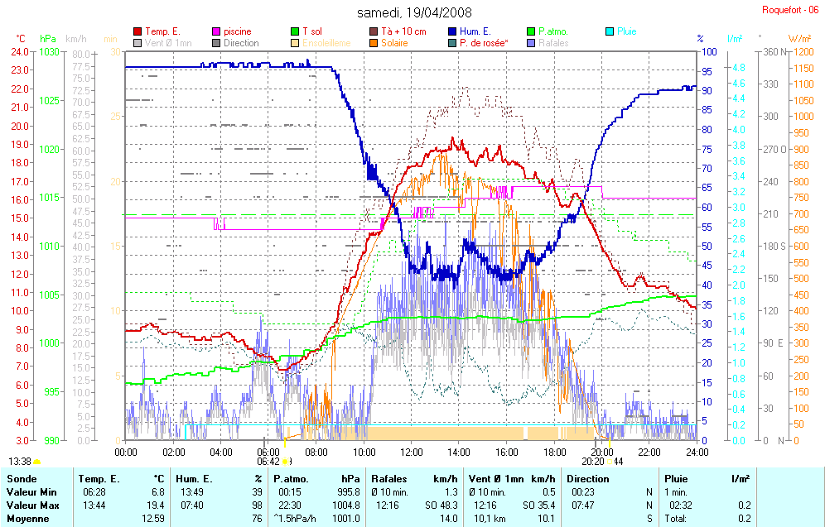Click the maximum temperature value '19.4'

[x=156, y=505]
